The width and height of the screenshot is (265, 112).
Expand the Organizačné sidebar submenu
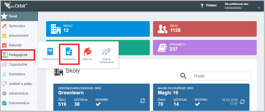pos(35,65)
